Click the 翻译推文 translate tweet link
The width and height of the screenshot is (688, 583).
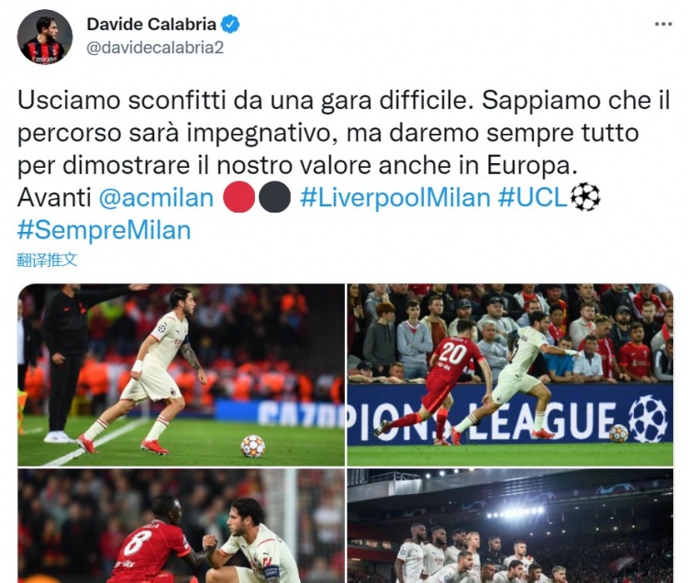47,260
